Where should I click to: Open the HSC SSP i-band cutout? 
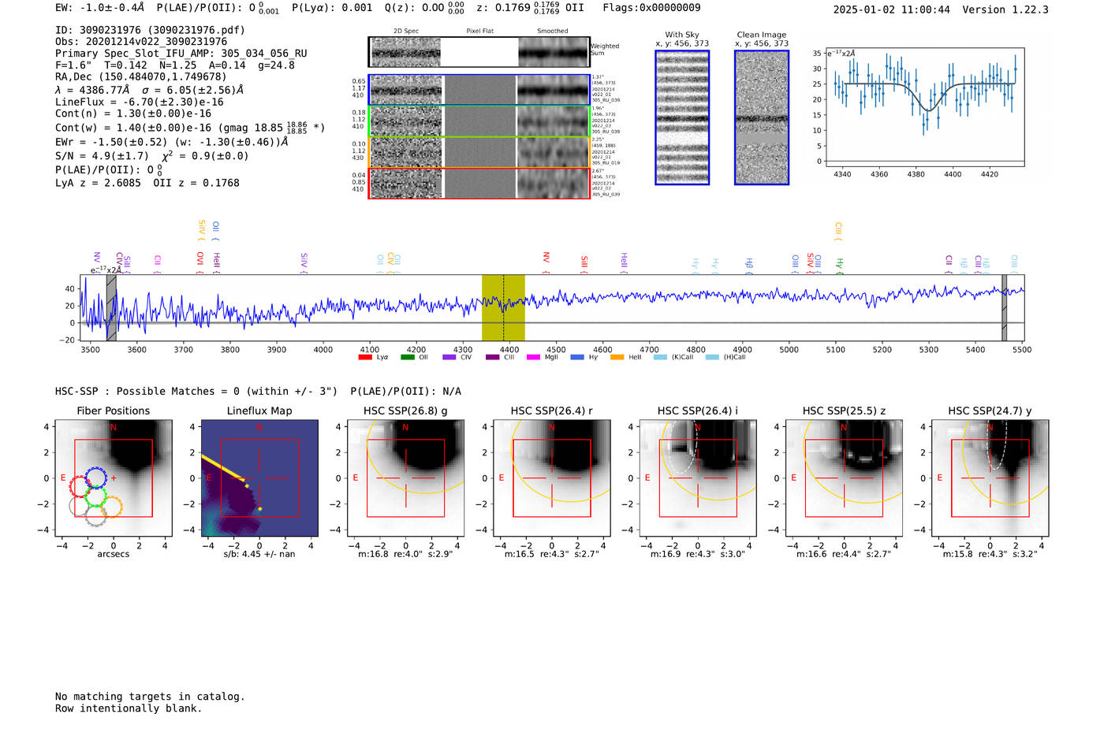pyautogui.click(x=698, y=478)
